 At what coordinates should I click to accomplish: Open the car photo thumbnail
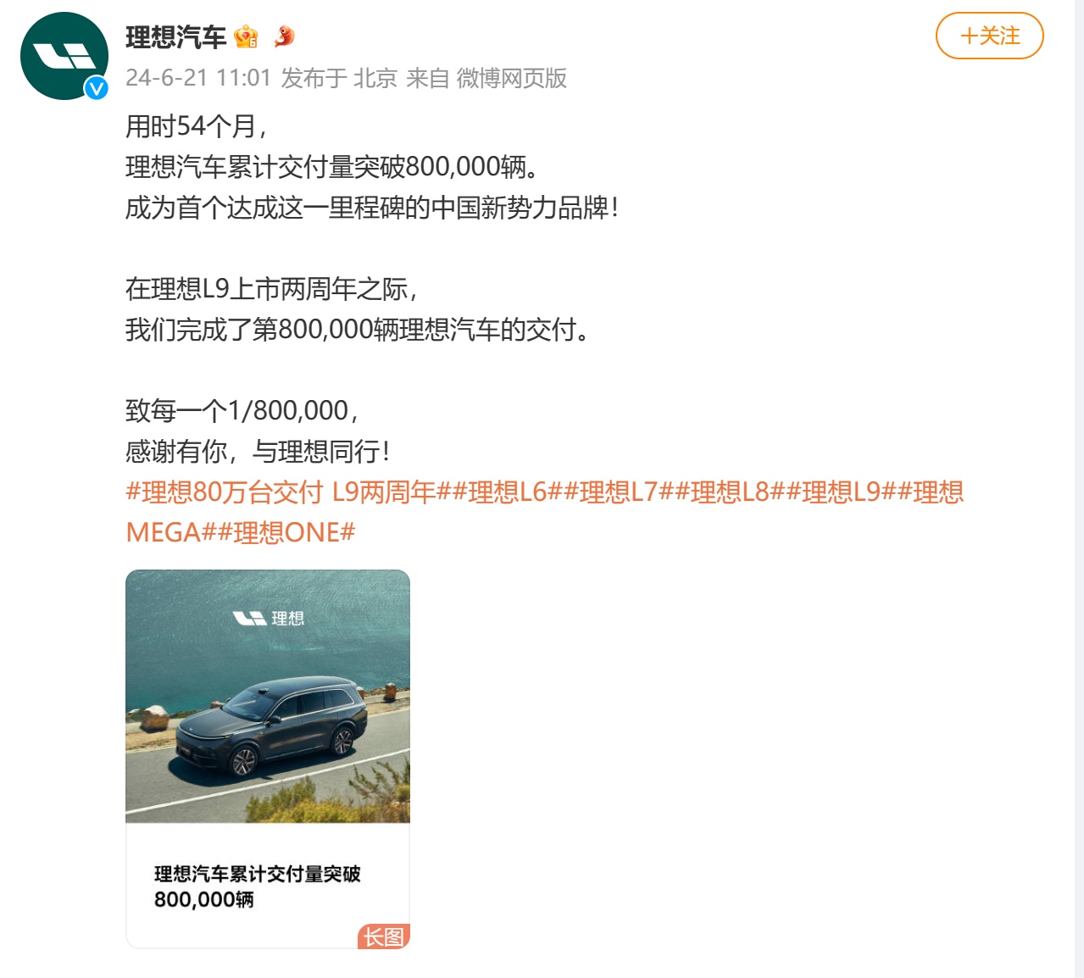coord(268,696)
